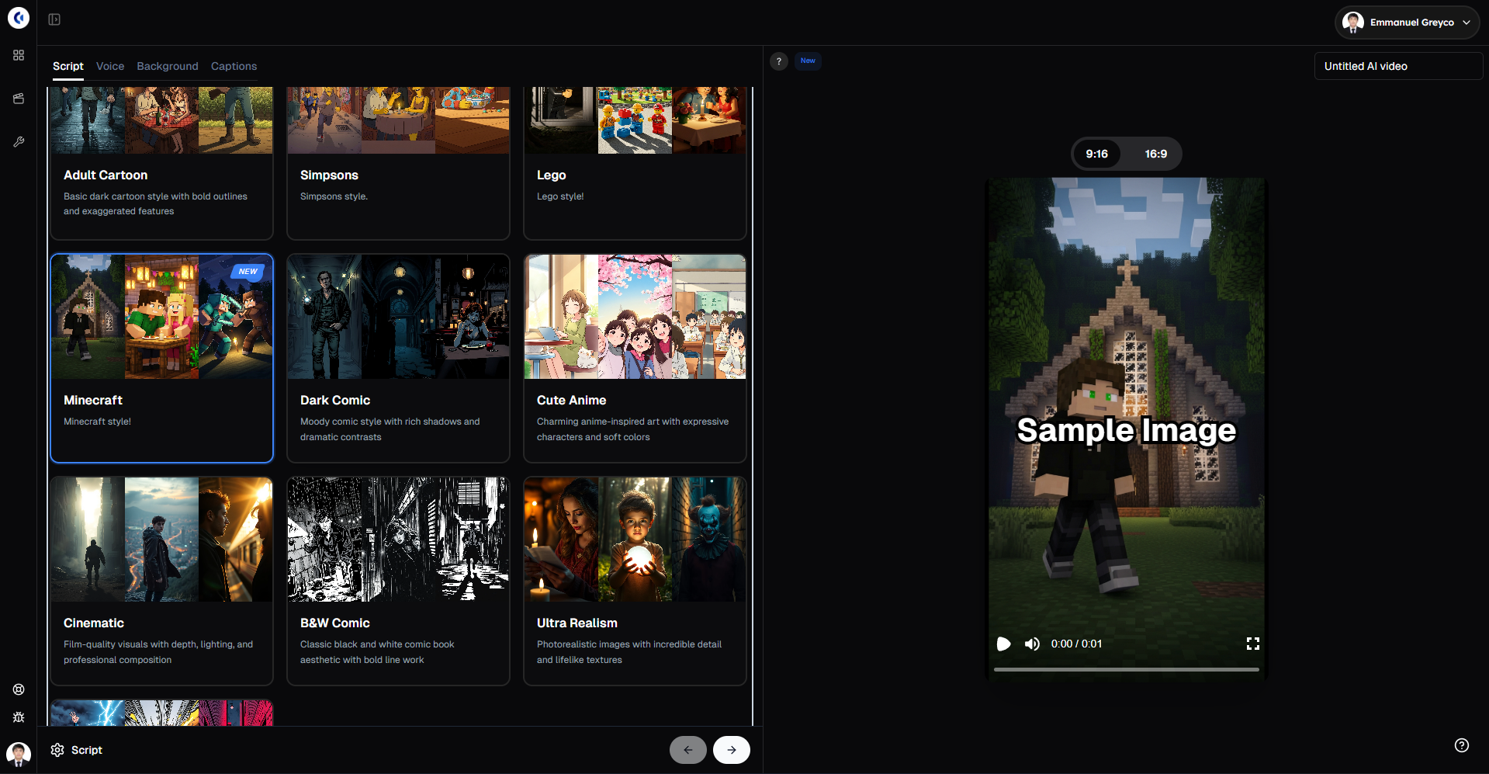Image resolution: width=1489 pixels, height=774 pixels.
Task: Click 'Moody comic style with rich shadows' description
Action: (x=390, y=429)
